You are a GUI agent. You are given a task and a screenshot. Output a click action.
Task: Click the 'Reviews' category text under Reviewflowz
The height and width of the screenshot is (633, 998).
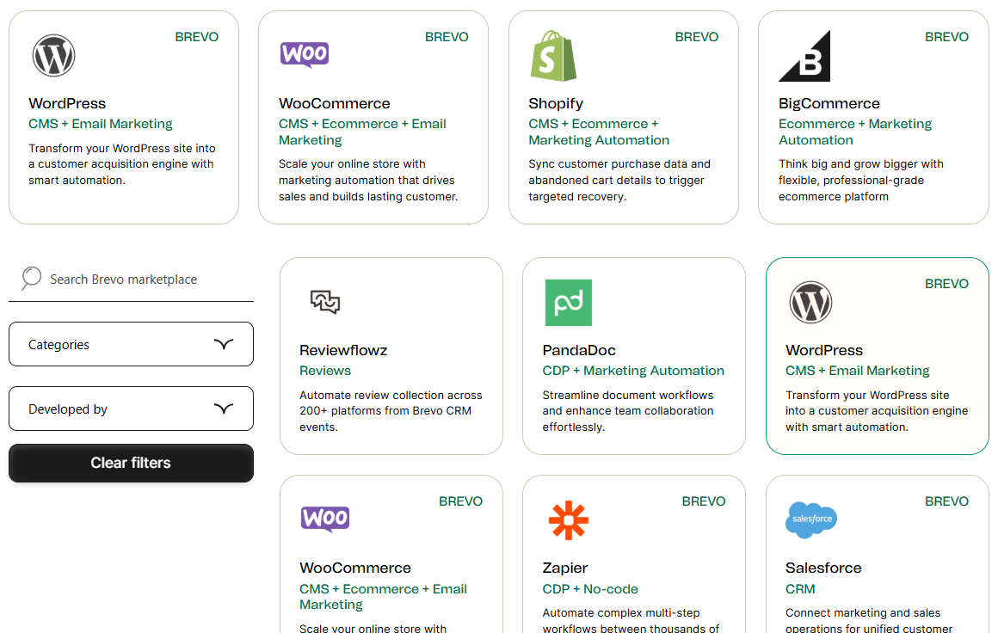325,371
